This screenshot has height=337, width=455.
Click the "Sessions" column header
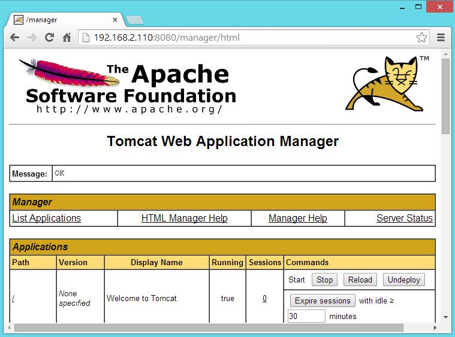click(x=265, y=262)
